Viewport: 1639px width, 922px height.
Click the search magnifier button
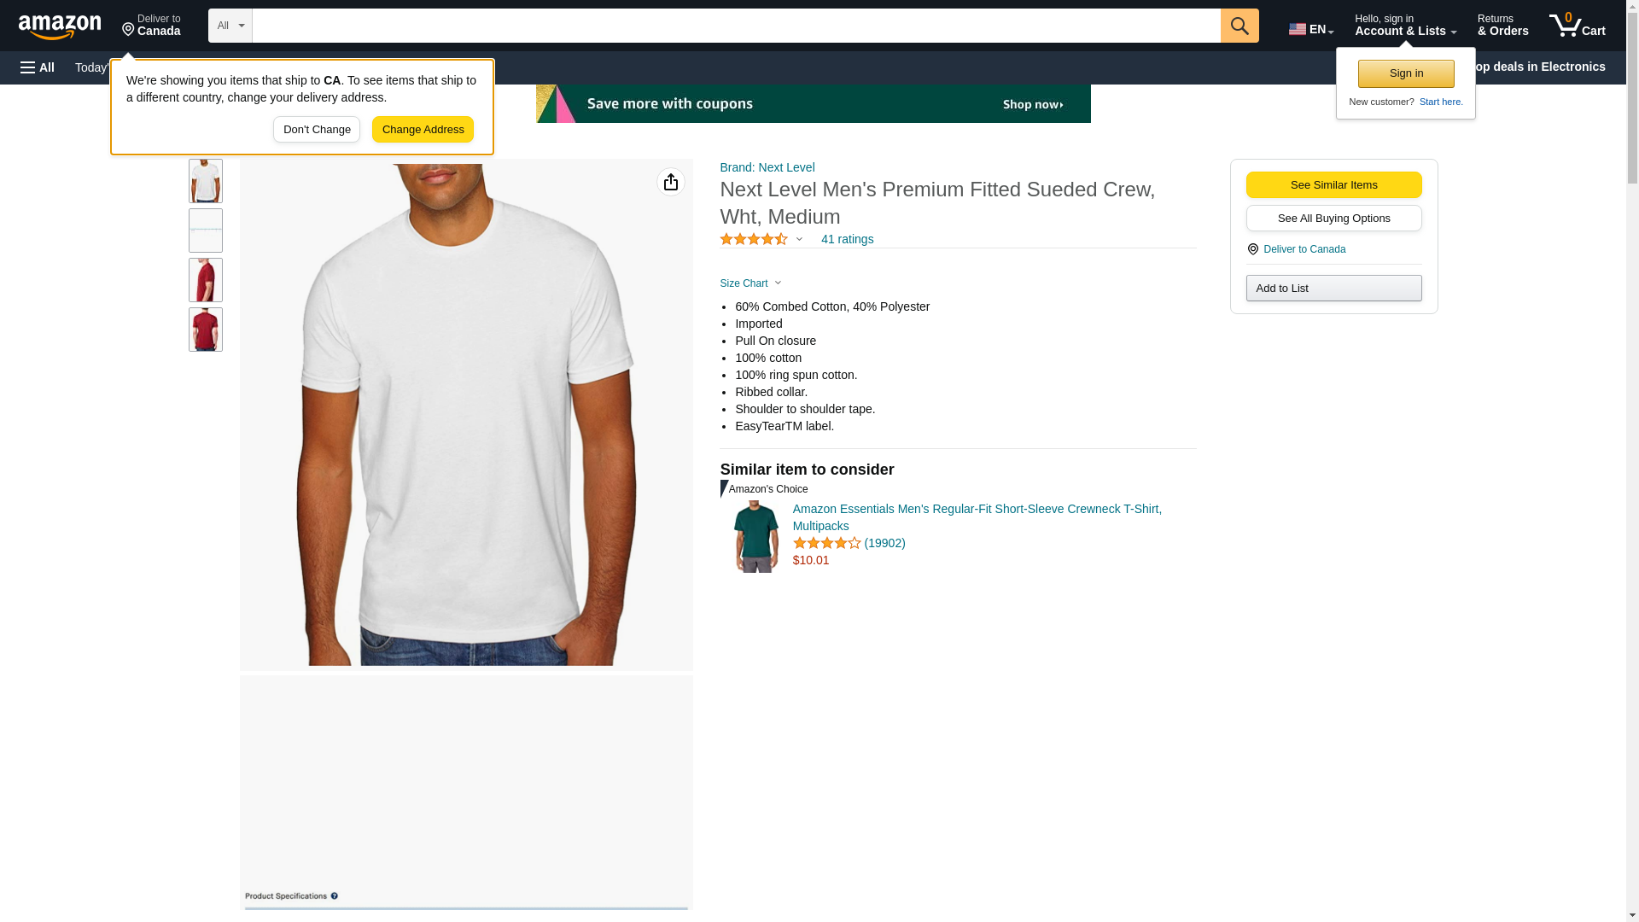[1239, 26]
